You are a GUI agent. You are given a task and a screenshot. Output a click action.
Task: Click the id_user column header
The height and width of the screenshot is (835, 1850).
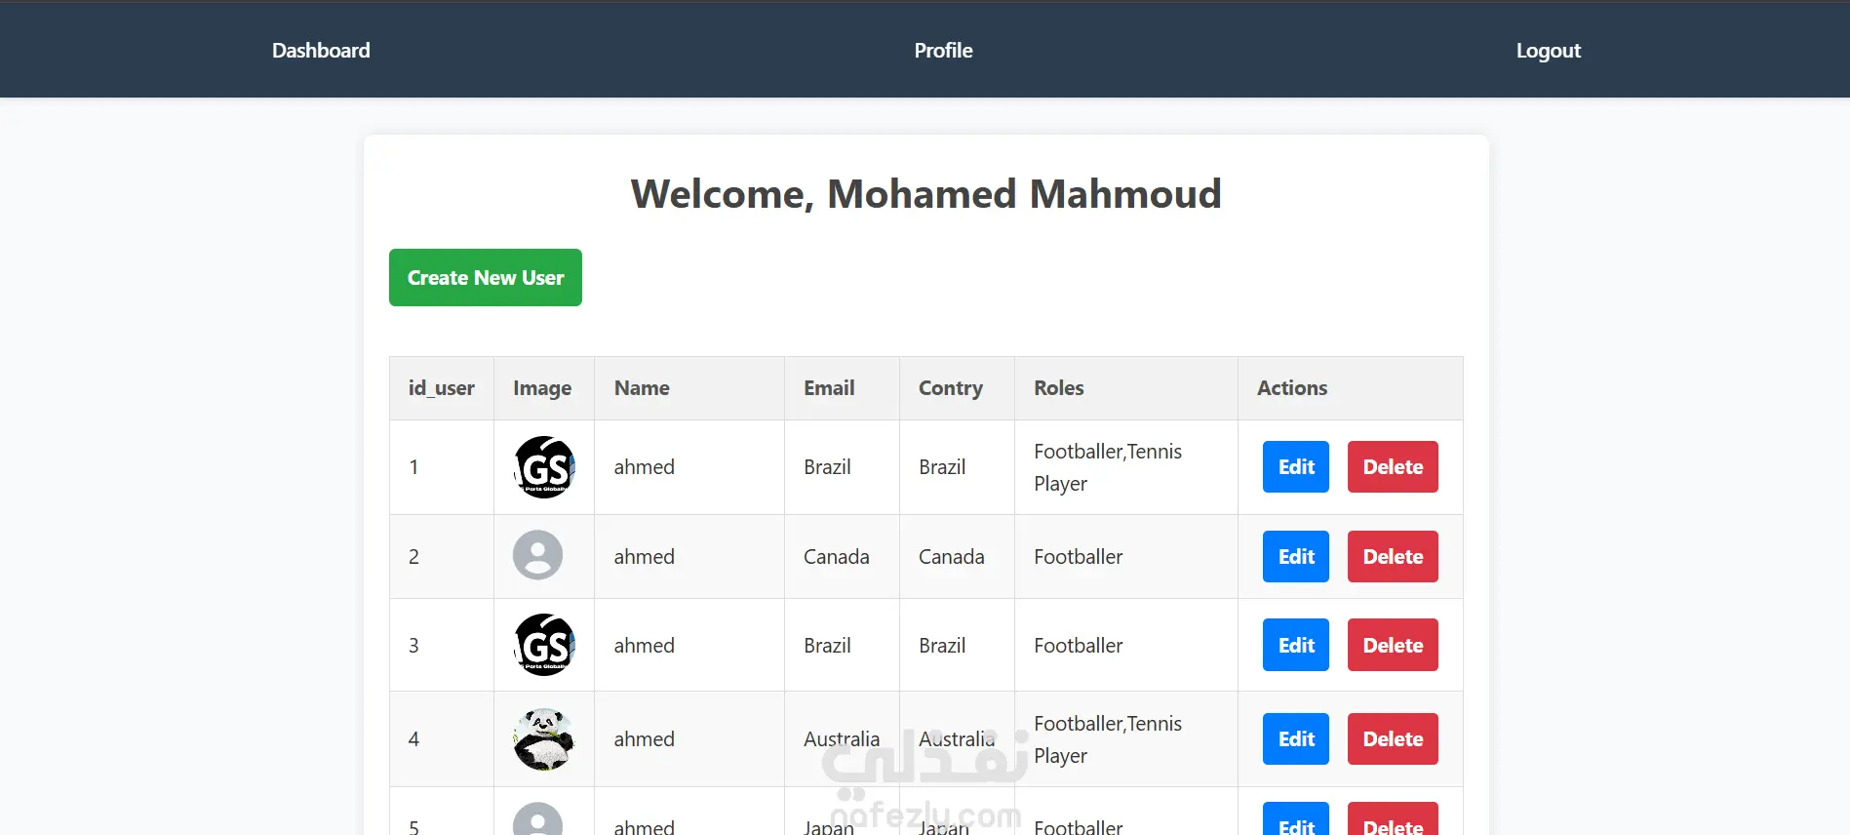point(441,388)
